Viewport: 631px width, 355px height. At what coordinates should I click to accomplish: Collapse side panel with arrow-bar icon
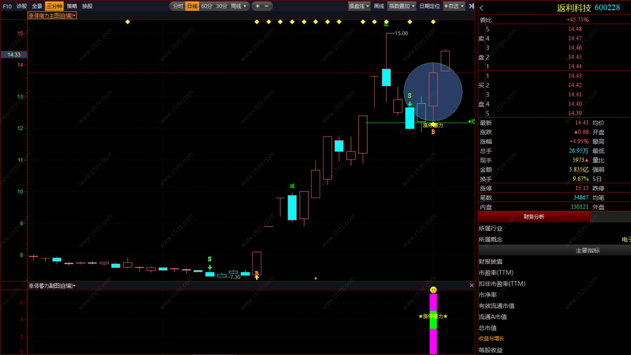(471, 6)
